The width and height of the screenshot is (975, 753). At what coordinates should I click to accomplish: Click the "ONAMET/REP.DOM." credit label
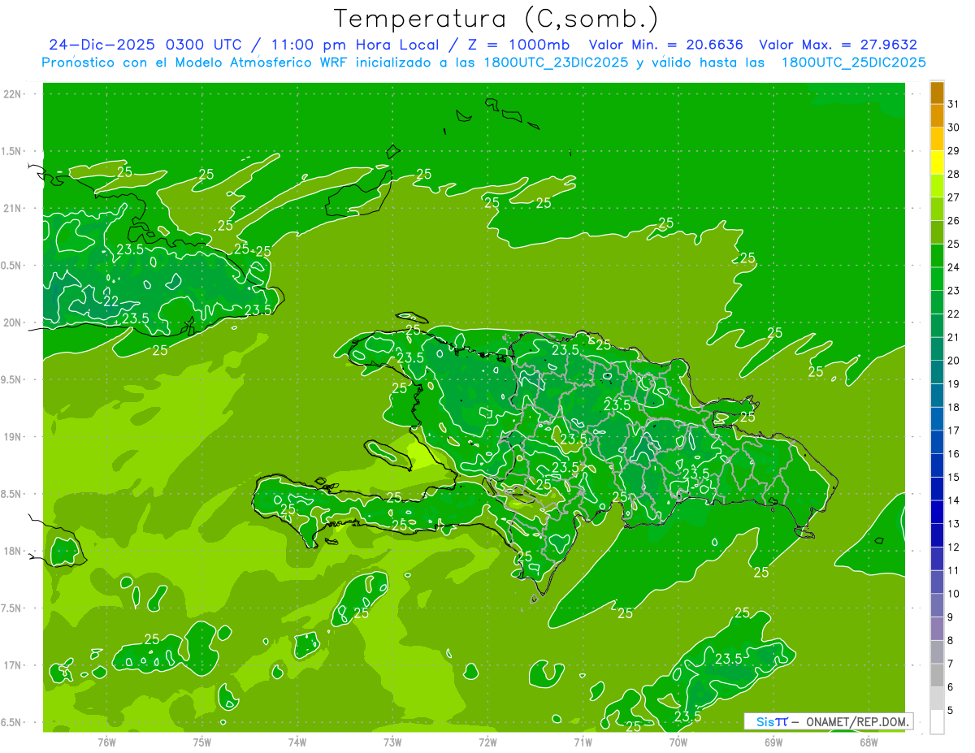(857, 721)
